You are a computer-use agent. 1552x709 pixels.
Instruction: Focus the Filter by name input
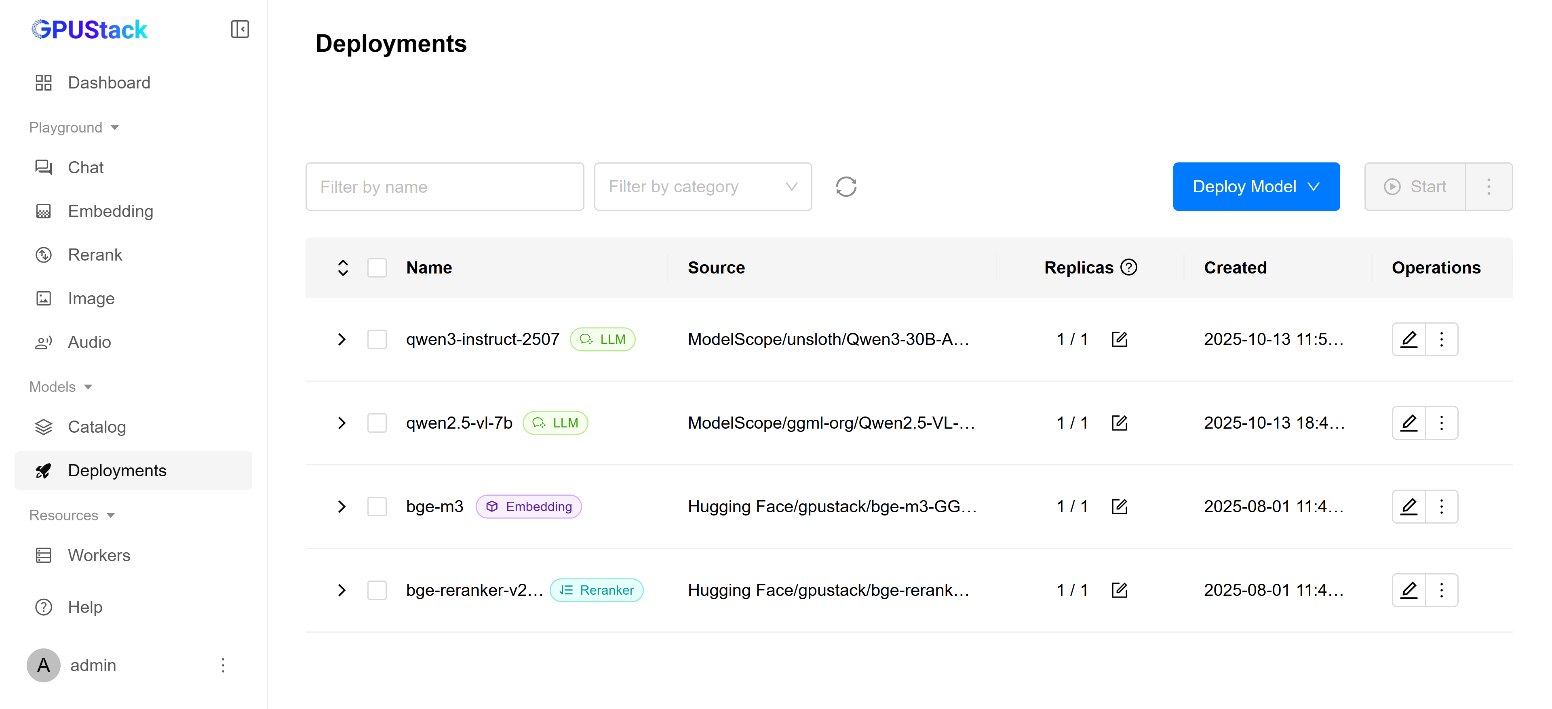[445, 187]
